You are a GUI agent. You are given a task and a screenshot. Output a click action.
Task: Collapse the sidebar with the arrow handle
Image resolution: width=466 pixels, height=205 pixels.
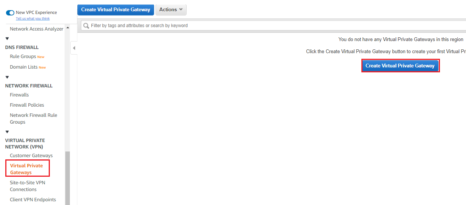coord(74,48)
